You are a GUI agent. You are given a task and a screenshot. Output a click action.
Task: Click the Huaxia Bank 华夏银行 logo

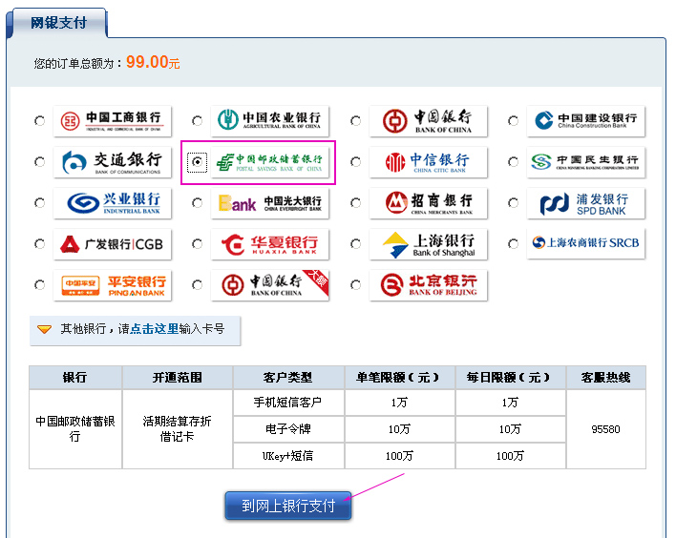(x=270, y=244)
